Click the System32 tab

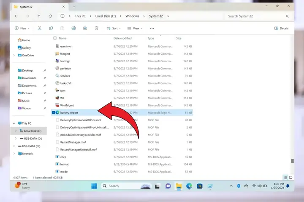pyautogui.click(x=39, y=7)
